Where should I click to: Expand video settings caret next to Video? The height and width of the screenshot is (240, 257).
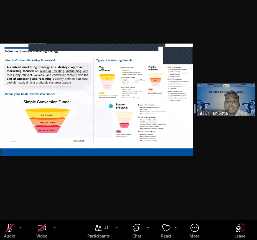click(55, 228)
